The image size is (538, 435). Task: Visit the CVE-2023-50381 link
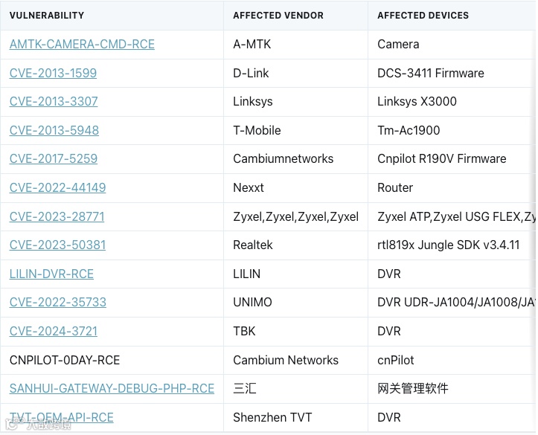pyautogui.click(x=57, y=245)
